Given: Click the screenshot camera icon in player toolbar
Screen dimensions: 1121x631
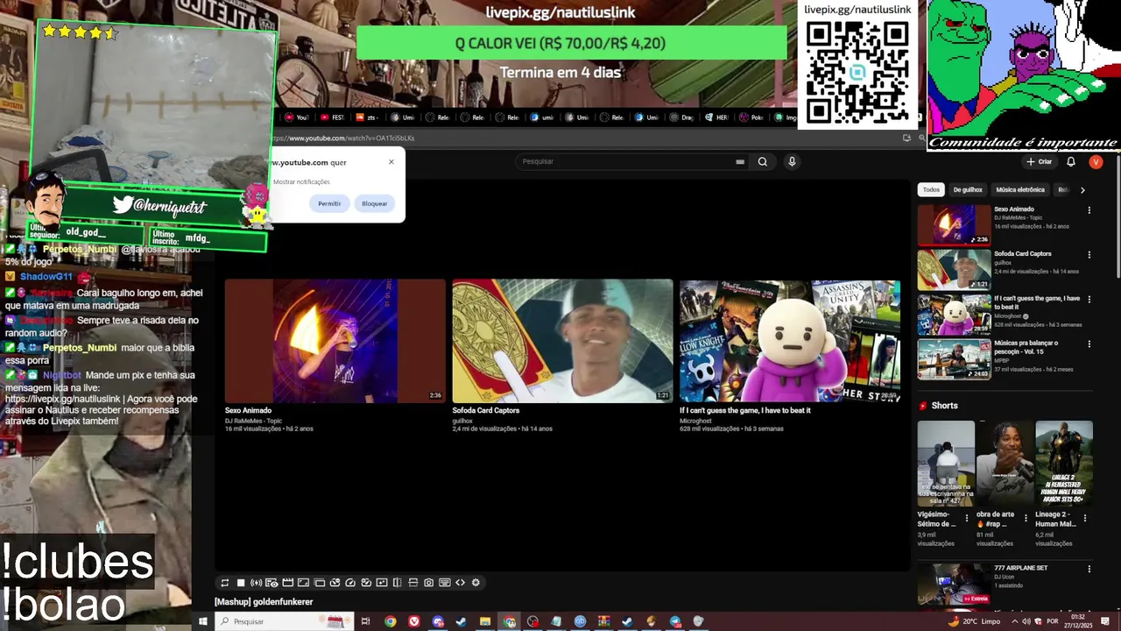Looking at the screenshot, I should [x=428, y=583].
